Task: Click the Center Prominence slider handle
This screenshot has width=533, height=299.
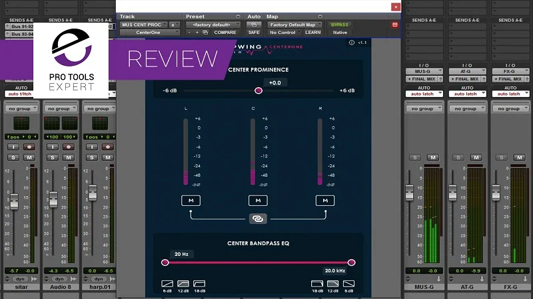Action: pos(259,90)
